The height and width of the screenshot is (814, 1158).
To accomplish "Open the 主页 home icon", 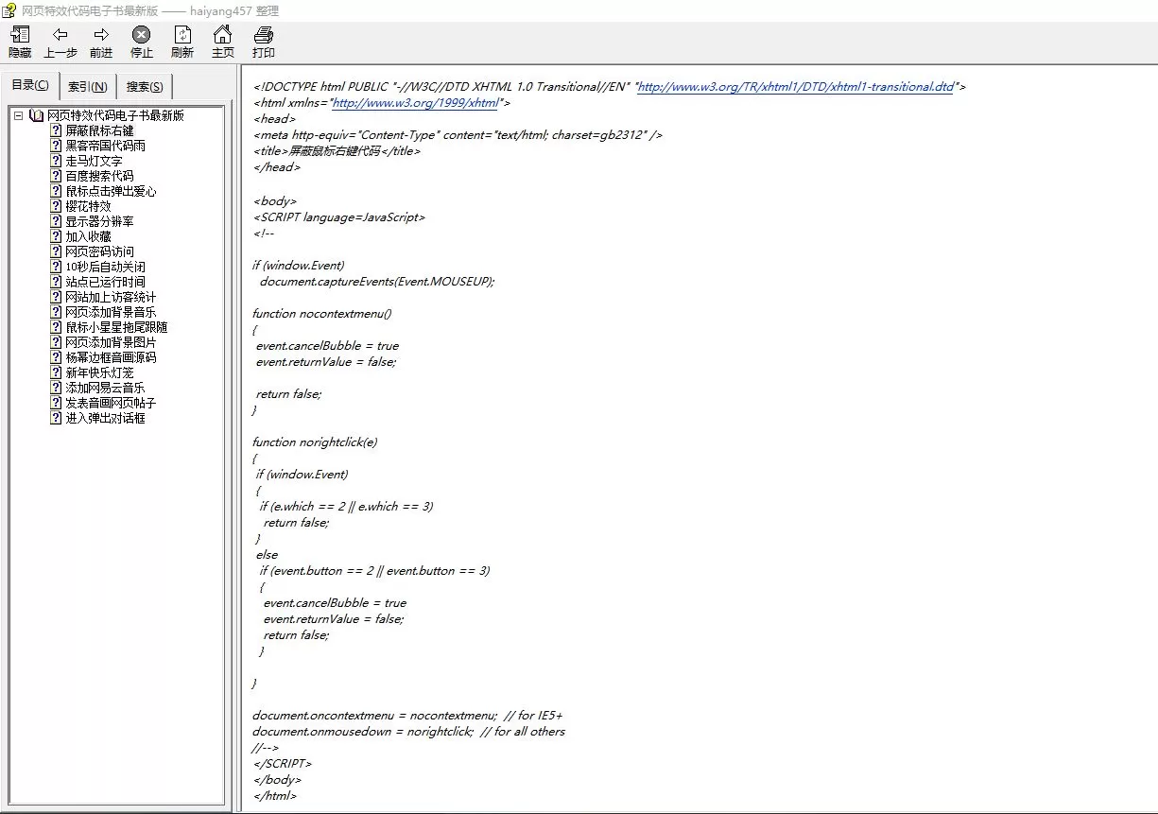I will (223, 35).
